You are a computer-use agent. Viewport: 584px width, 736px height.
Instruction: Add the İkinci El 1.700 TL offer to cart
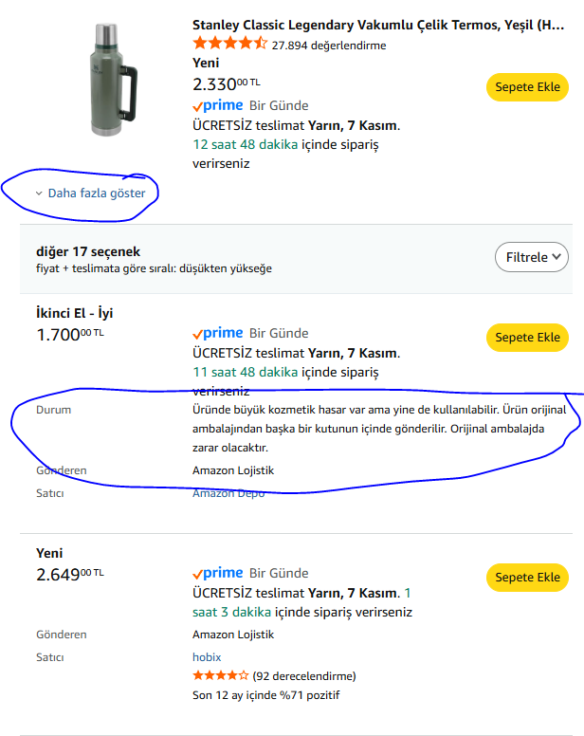click(527, 337)
